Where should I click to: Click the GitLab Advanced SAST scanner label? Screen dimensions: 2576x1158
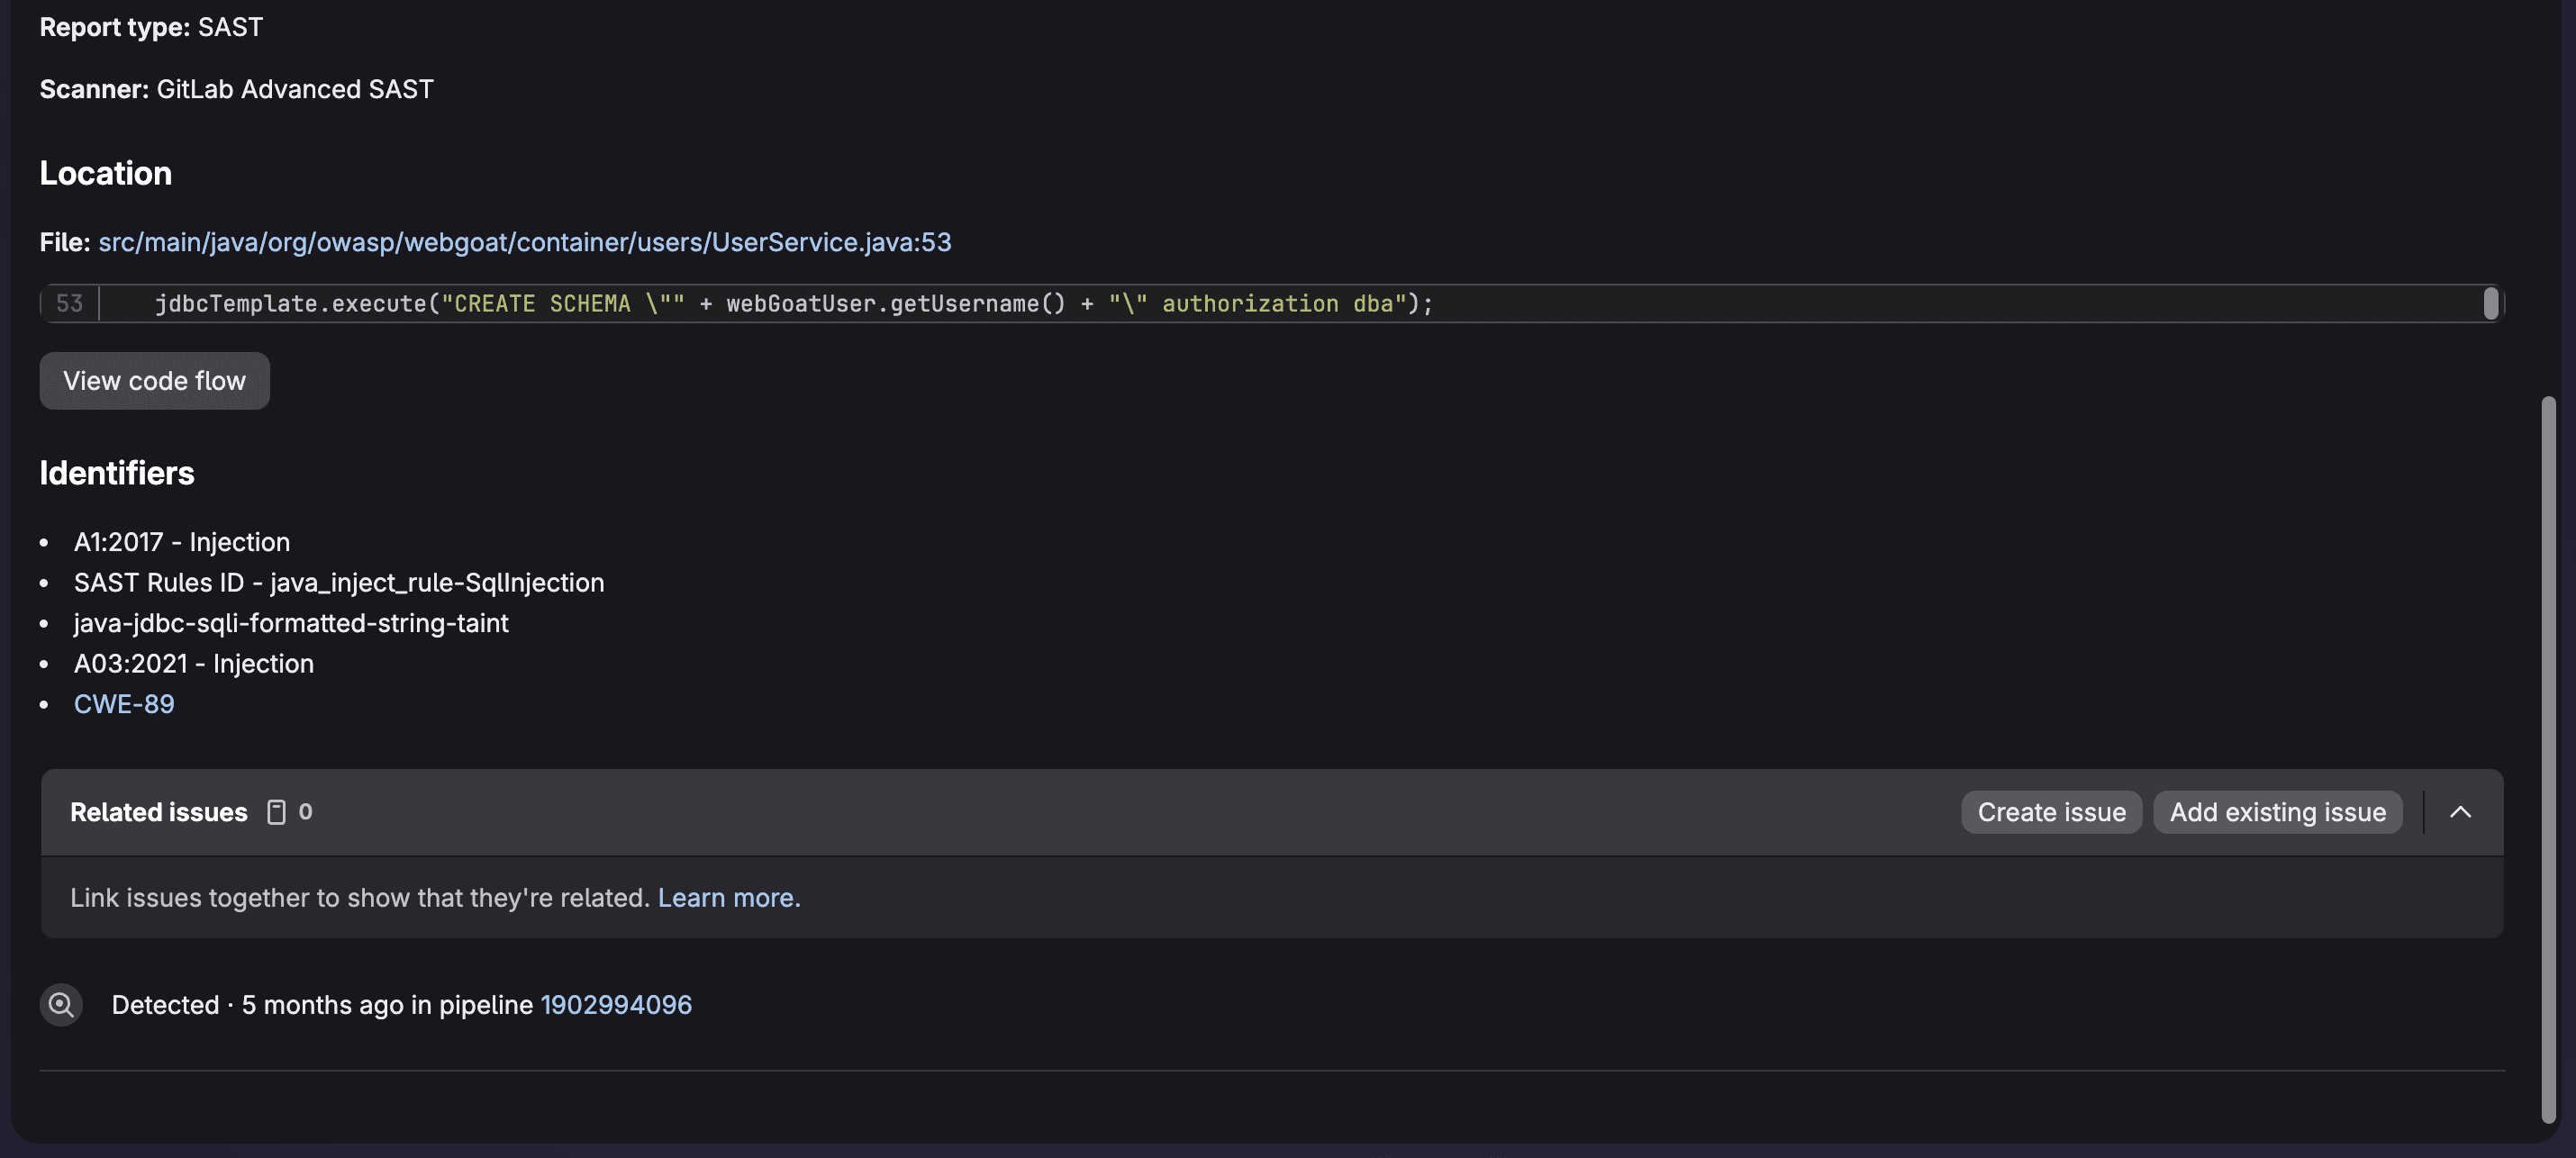click(x=294, y=89)
